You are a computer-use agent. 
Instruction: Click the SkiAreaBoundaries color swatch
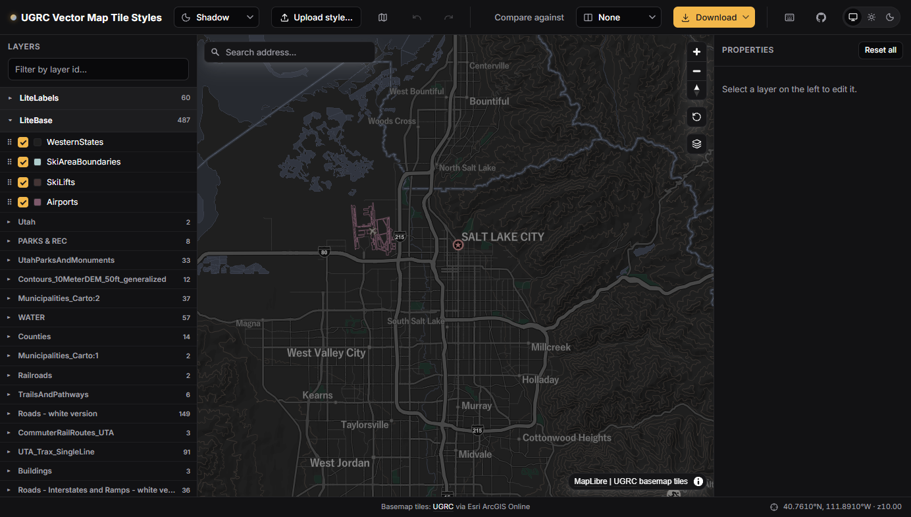coord(38,162)
